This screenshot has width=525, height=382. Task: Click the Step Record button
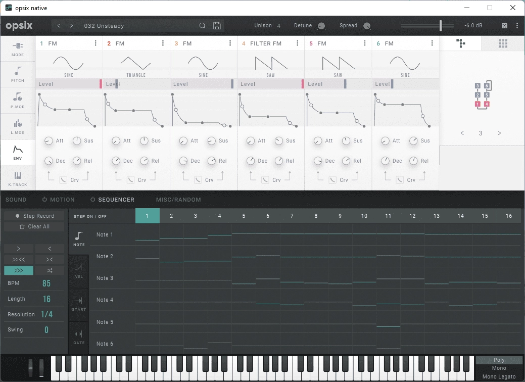[x=34, y=216]
